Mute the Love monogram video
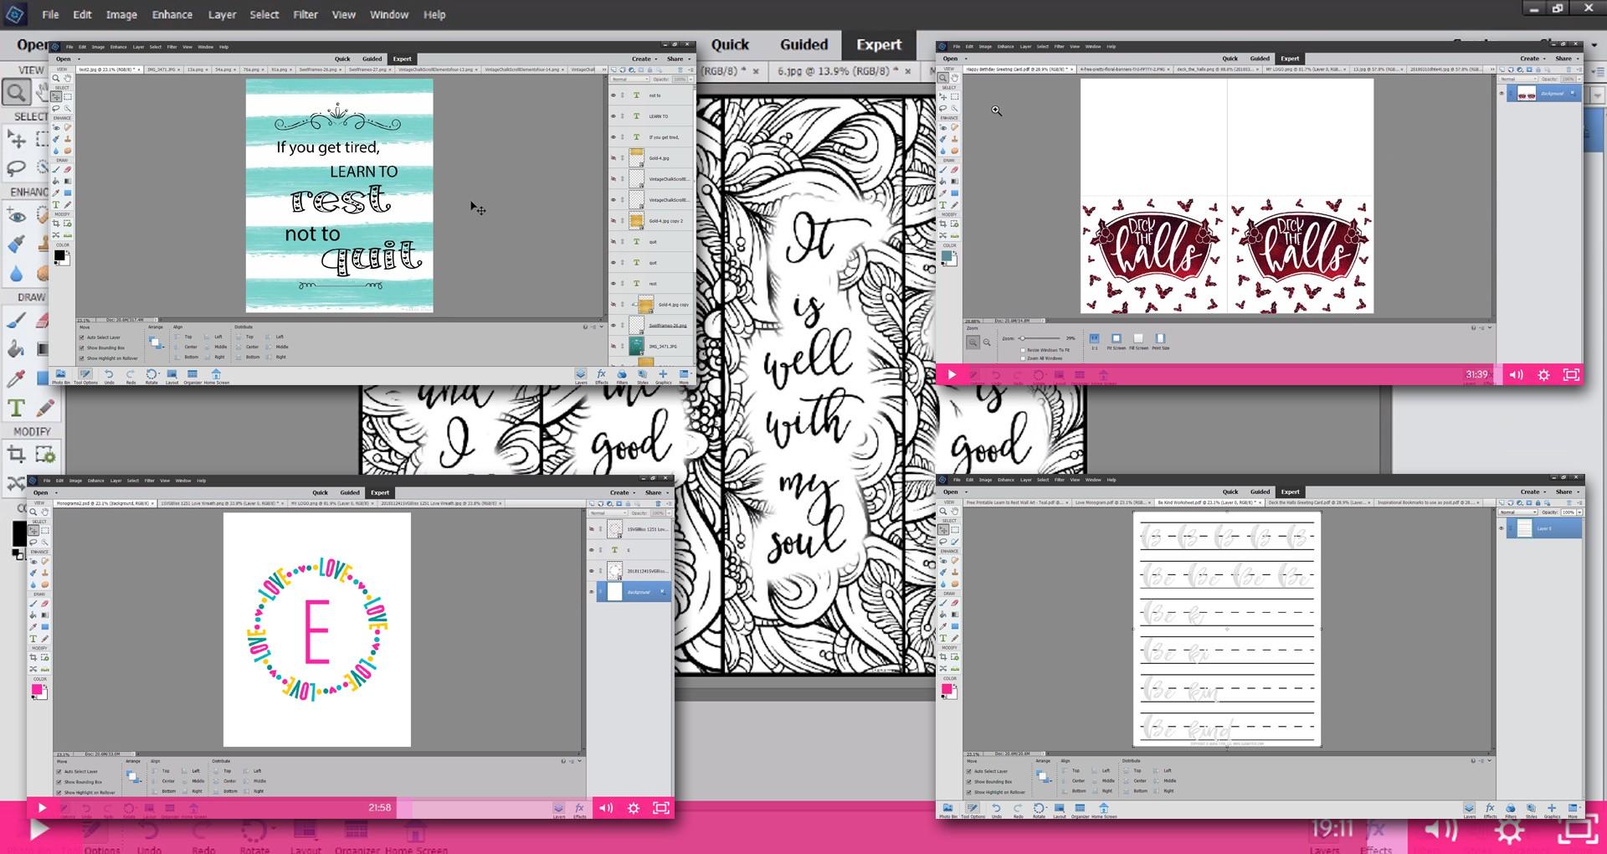This screenshot has height=854, width=1607. 606,808
